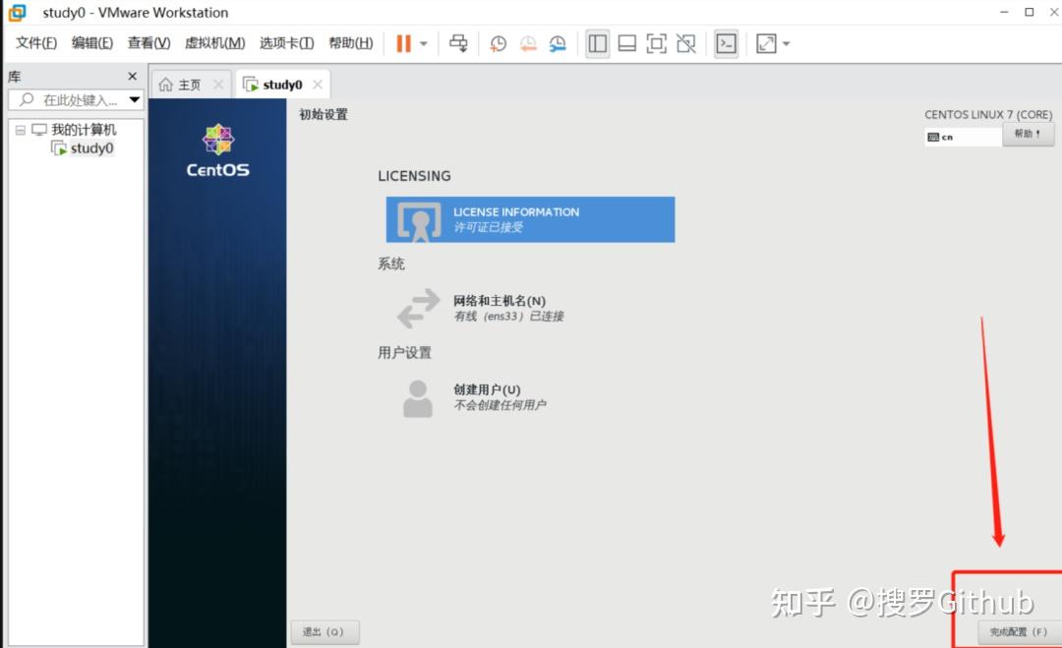Click the VMware Workstation title bar icon
The image size is (1062, 648).
click(17, 13)
